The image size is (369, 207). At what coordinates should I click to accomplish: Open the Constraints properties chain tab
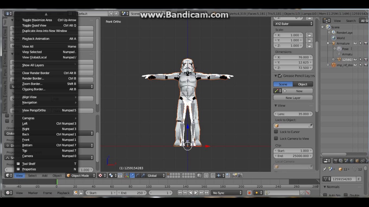tap(363, 161)
